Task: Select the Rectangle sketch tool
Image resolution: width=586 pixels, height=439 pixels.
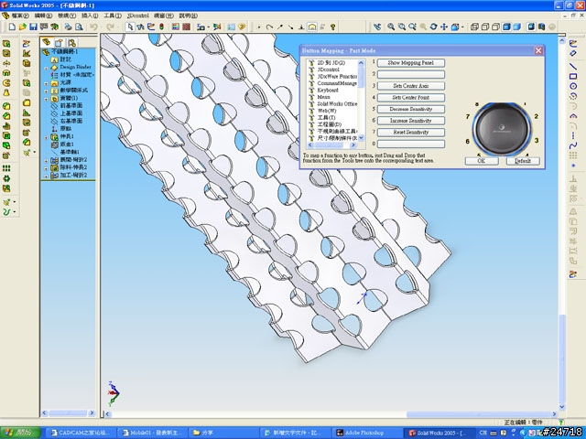Action: [x=573, y=76]
